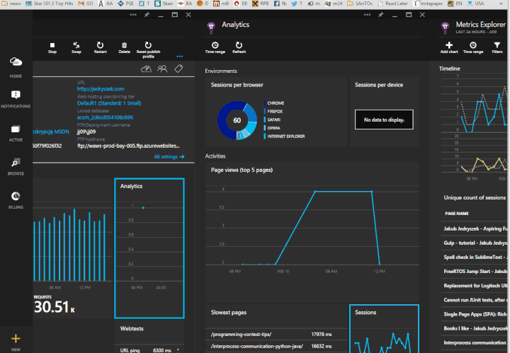Expand more commands ellipsis under Reset publish profile

pyautogui.click(x=180, y=57)
